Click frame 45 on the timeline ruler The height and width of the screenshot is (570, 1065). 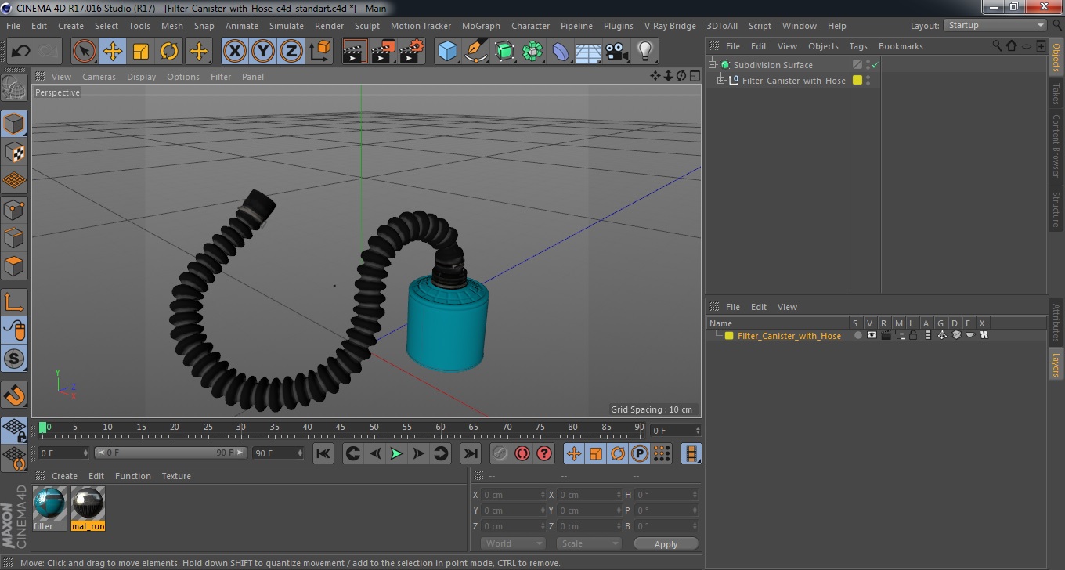(x=341, y=427)
